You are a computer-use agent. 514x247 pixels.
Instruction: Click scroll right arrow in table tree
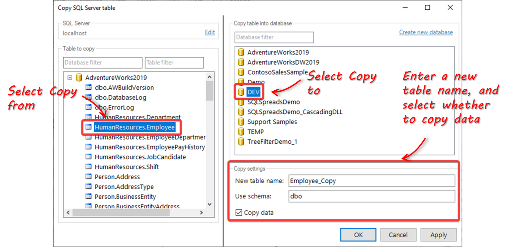[201, 213]
